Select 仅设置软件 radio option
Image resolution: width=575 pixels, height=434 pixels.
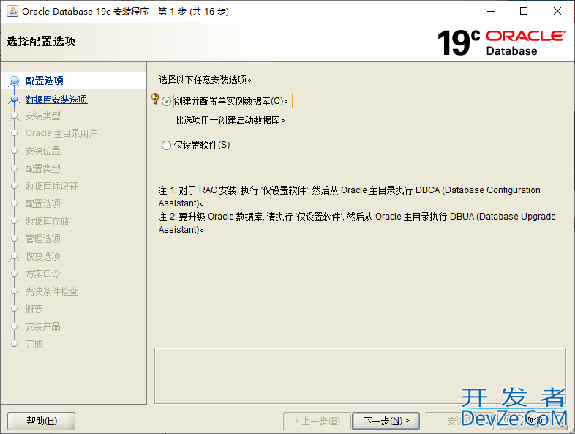coord(166,146)
